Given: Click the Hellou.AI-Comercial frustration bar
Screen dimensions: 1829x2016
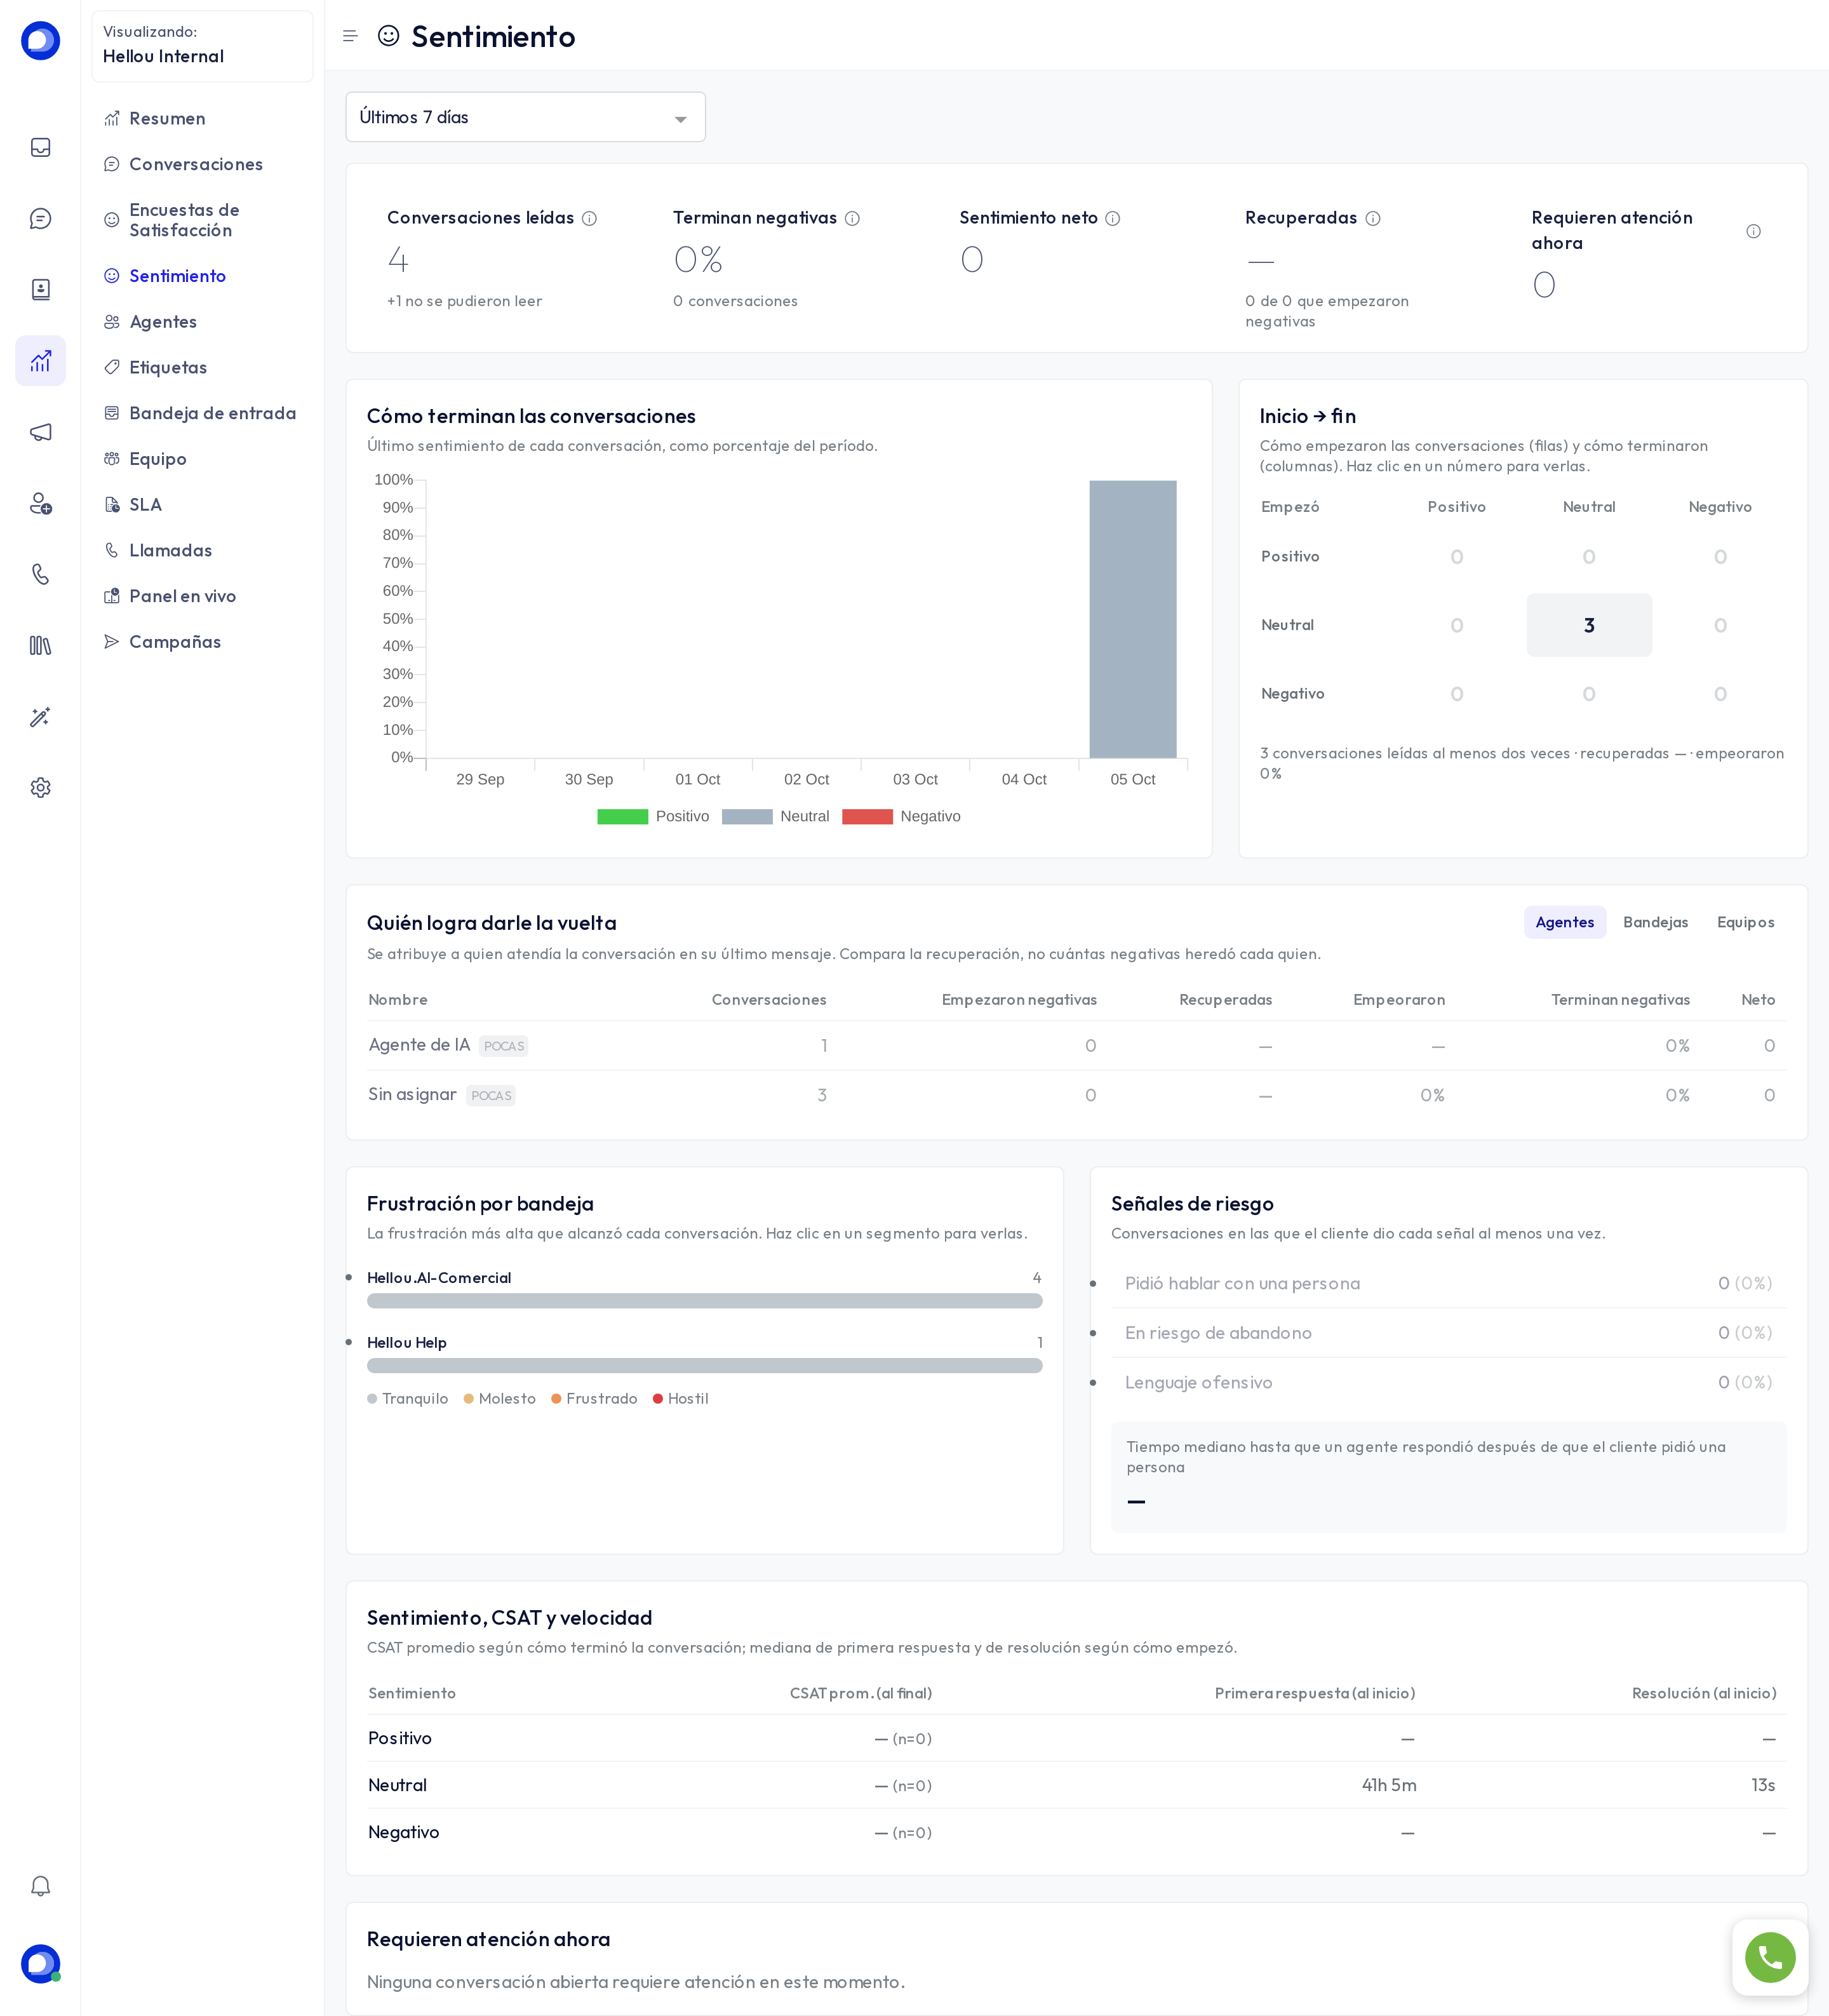Looking at the screenshot, I should click(704, 1301).
